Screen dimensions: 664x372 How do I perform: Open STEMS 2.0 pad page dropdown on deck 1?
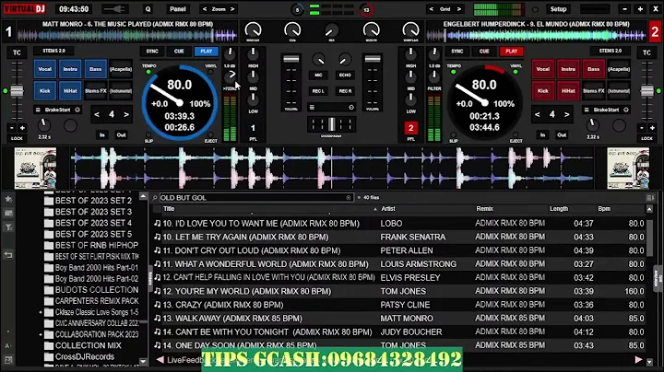pos(53,51)
